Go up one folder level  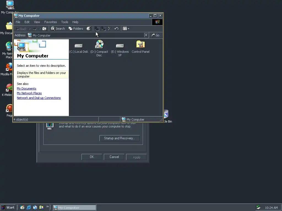click(44, 29)
